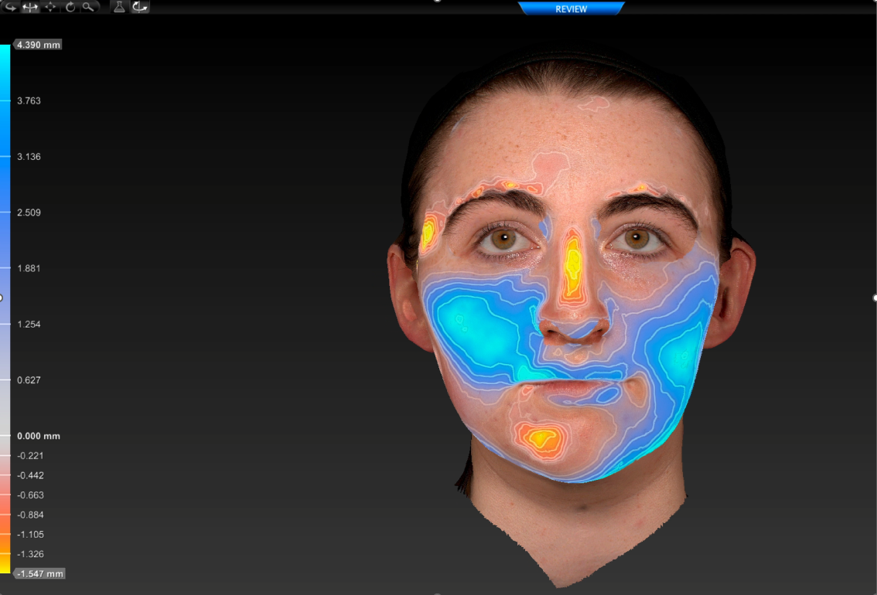Open the REVIEW tab at top
Screen dimensions: 877x595
[x=571, y=9]
